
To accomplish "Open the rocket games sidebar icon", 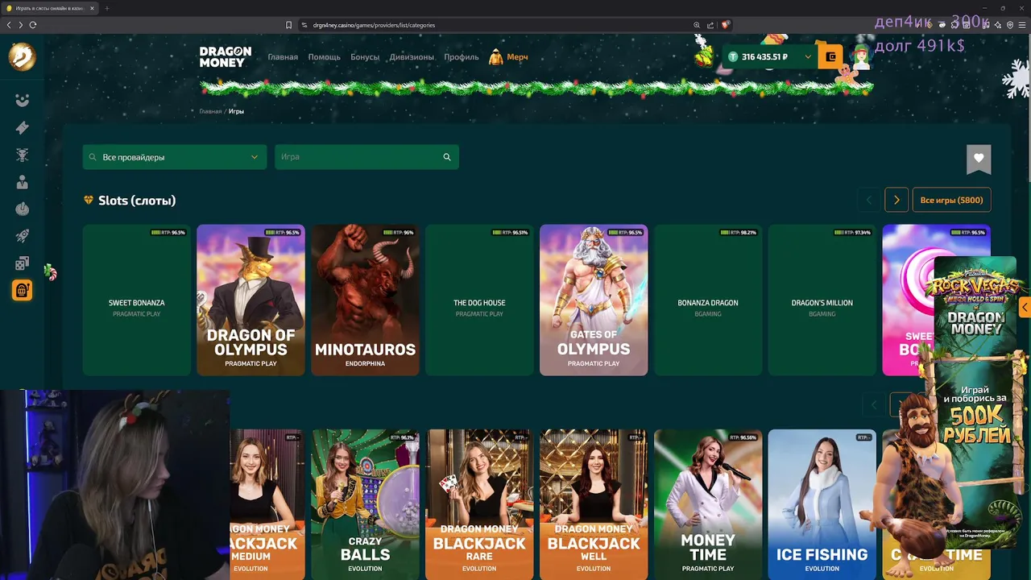I will click(22, 236).
